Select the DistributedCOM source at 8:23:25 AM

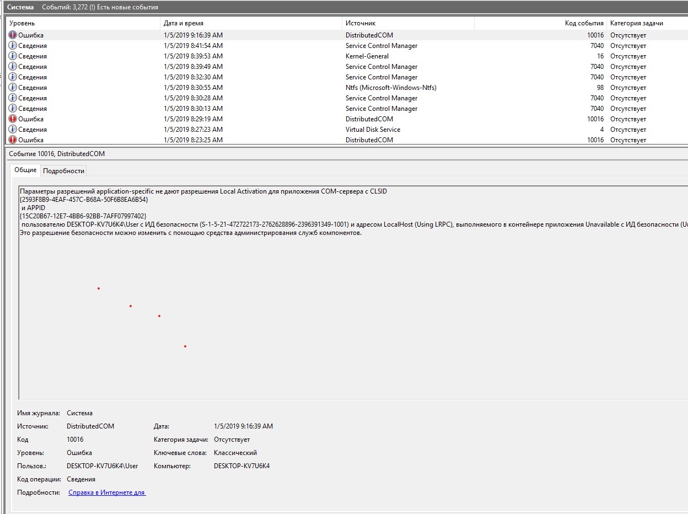click(x=369, y=140)
